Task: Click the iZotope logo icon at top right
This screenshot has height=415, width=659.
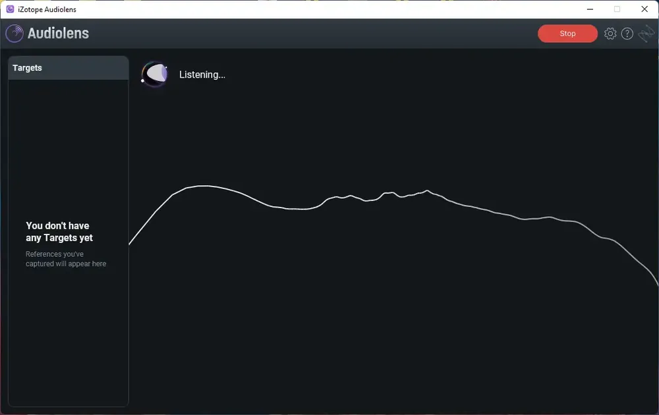Action: [646, 34]
